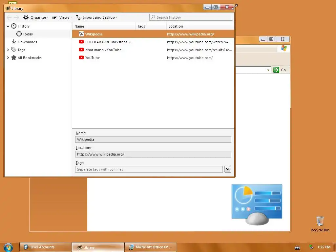Viewport: 336px width, 252px height.
Task: Expand the All Bookmarks node
Action: (8, 58)
